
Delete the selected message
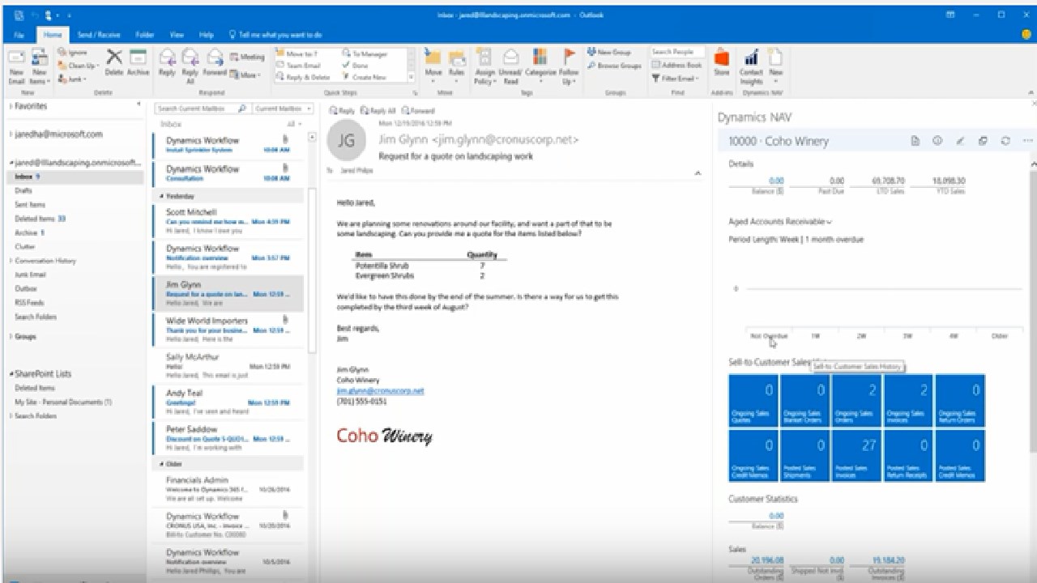tap(114, 62)
